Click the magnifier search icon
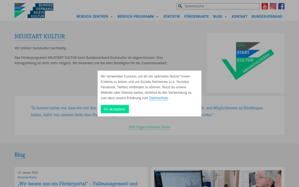The image size is (299, 187). 180,6
